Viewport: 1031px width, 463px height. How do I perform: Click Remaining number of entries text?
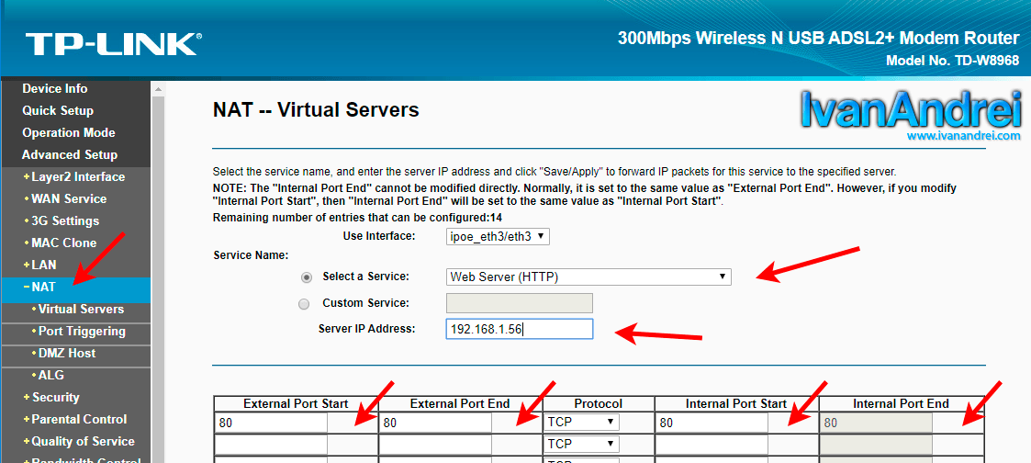[x=357, y=218]
